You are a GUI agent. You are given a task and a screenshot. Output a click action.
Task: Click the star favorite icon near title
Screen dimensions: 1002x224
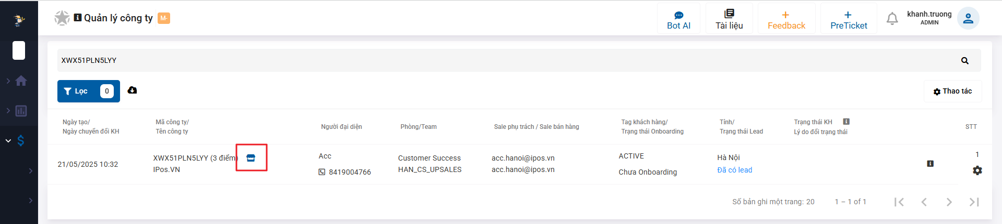(62, 18)
